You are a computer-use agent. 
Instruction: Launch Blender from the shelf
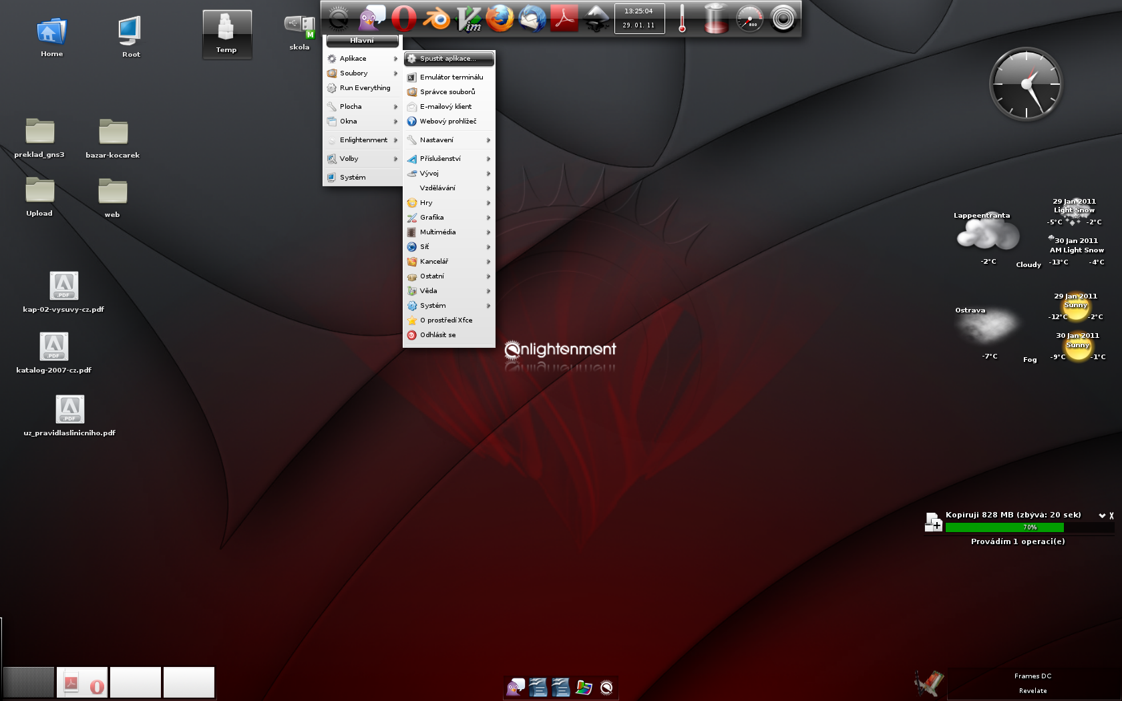point(436,18)
